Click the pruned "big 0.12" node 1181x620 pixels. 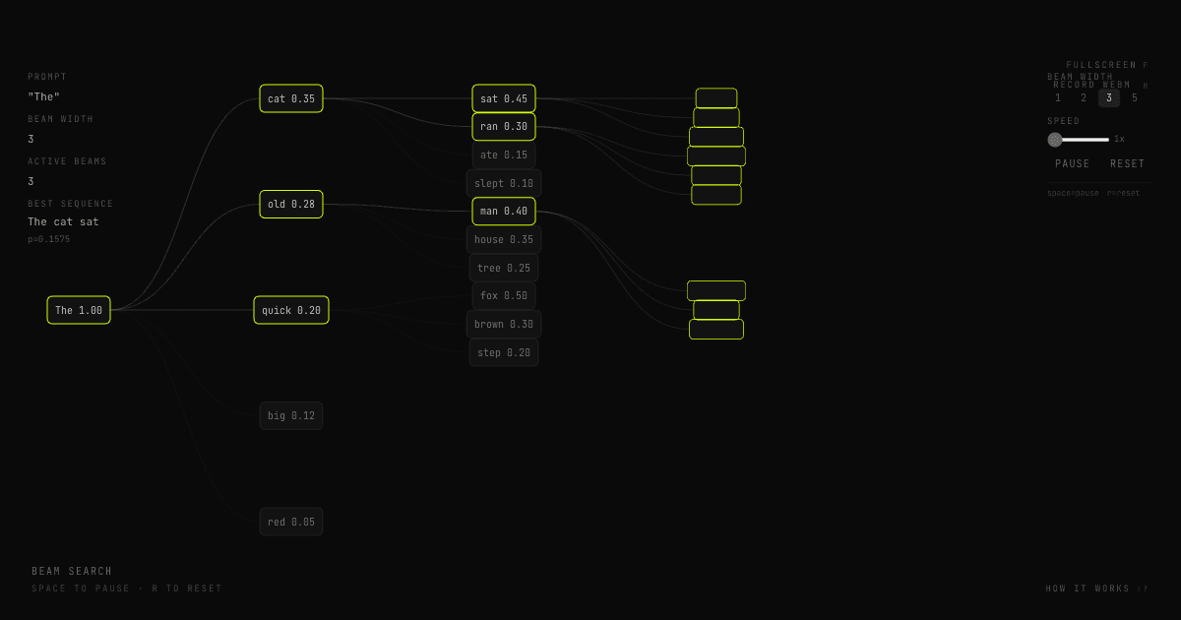(x=290, y=415)
